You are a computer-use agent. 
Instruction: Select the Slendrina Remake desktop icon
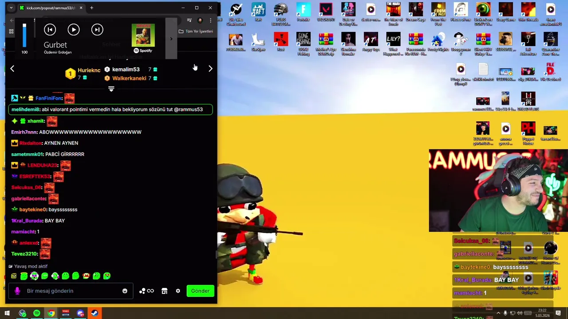click(348, 44)
